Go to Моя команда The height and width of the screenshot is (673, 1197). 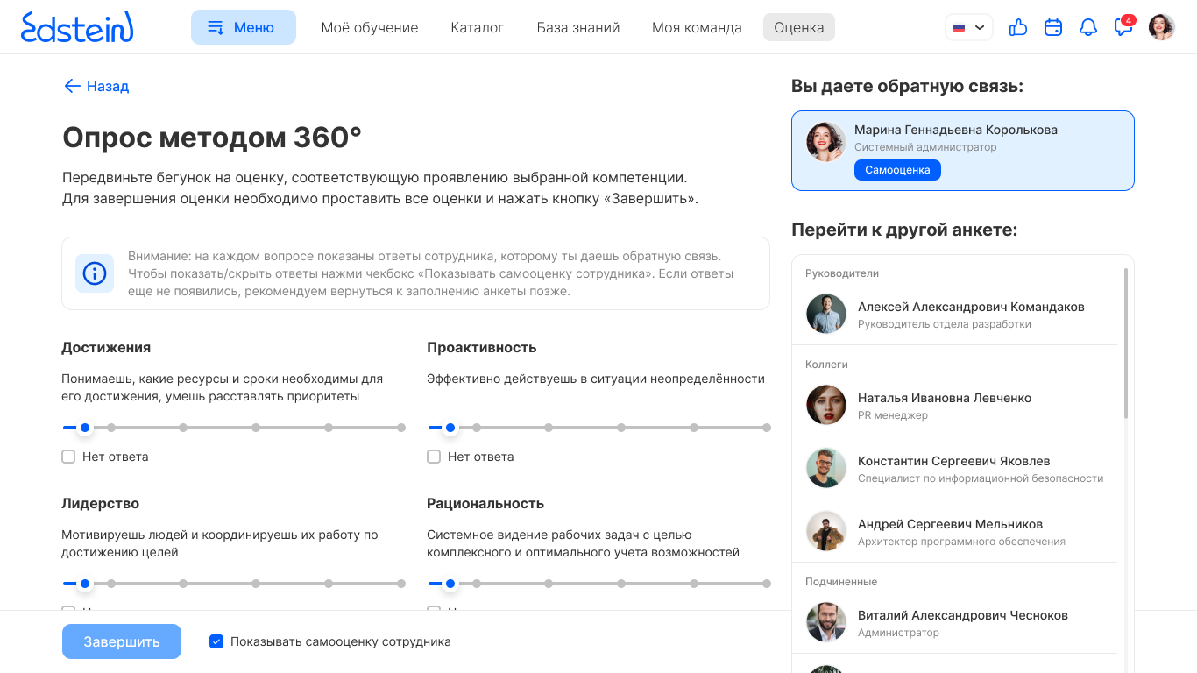tap(697, 27)
